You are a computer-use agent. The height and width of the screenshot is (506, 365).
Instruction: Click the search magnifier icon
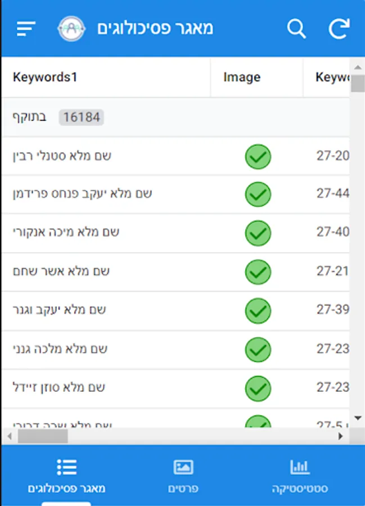click(296, 28)
